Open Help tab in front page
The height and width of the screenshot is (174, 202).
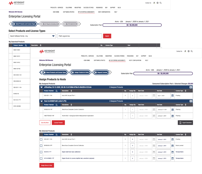click(x=147, y=60)
